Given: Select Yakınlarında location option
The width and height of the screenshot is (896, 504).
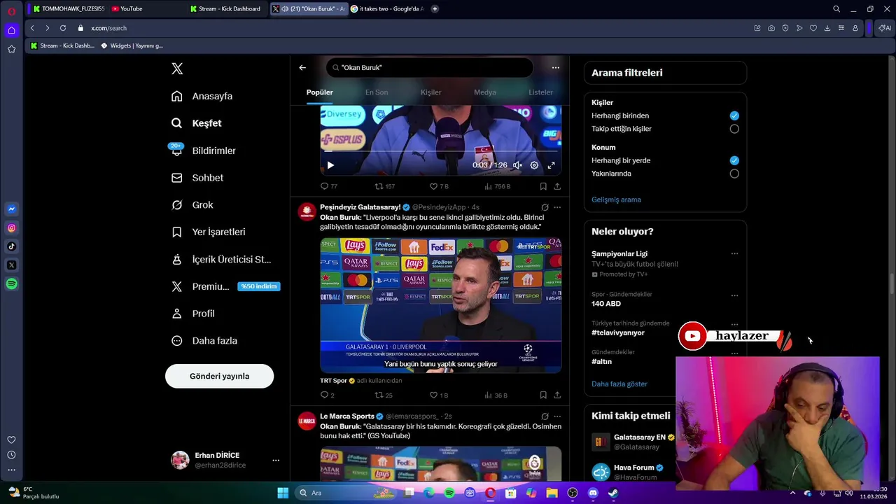Looking at the screenshot, I should click(734, 174).
